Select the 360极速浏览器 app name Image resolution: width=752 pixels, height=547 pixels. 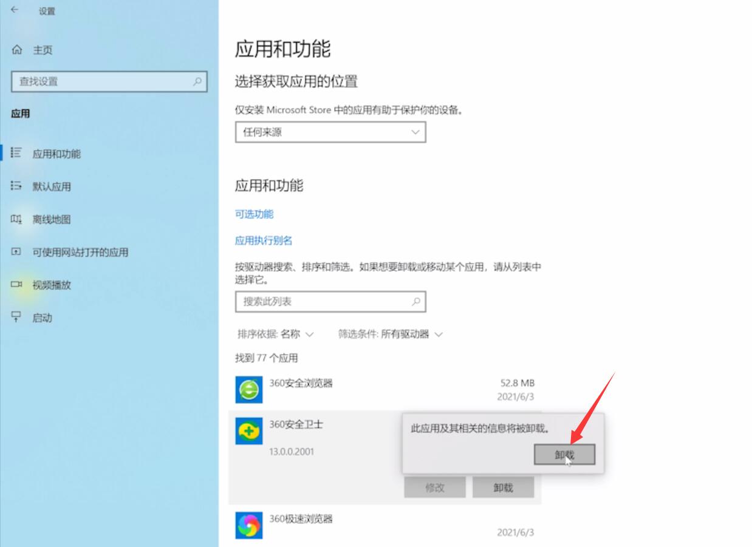[301, 519]
